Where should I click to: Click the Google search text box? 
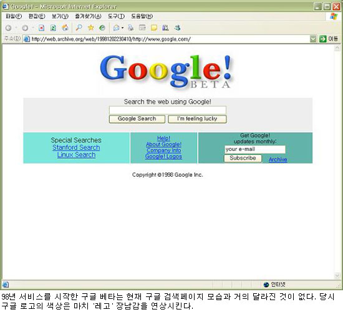168,110
